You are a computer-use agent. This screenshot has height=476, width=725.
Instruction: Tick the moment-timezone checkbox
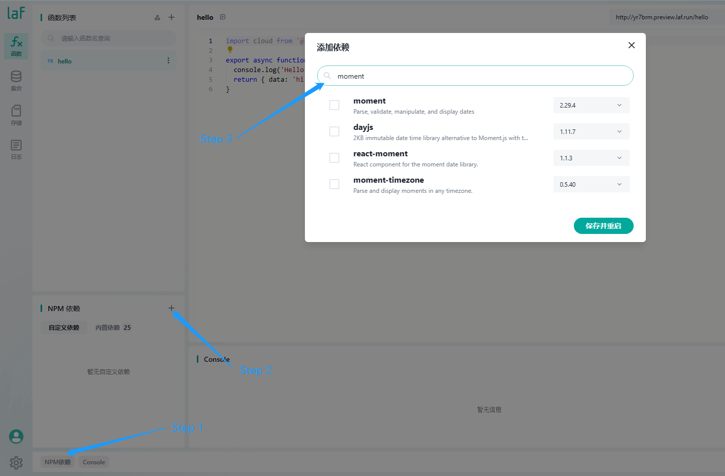334,184
